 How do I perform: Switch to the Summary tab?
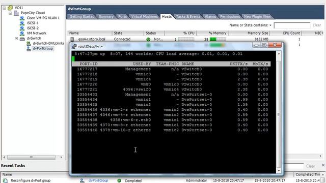[x=106, y=16]
